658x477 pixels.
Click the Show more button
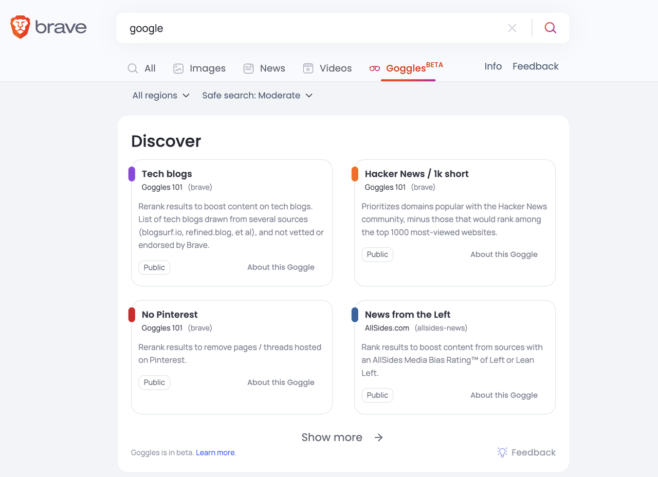pos(342,437)
